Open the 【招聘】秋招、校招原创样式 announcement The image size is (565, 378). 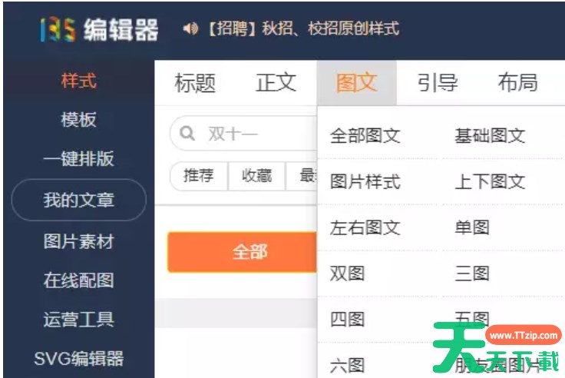(304, 28)
